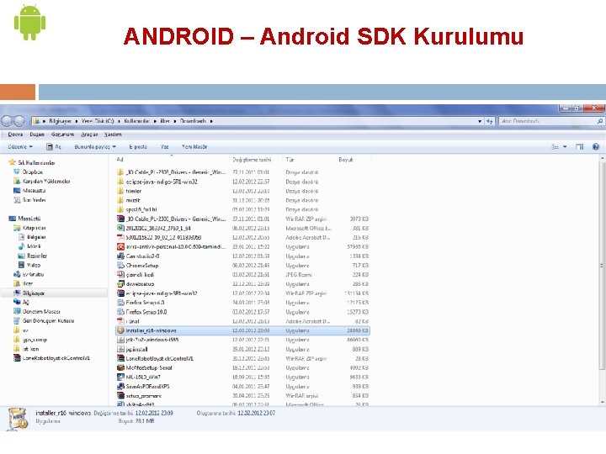Open the Düzenle dropdown
The image size is (606, 454).
click(x=20, y=146)
